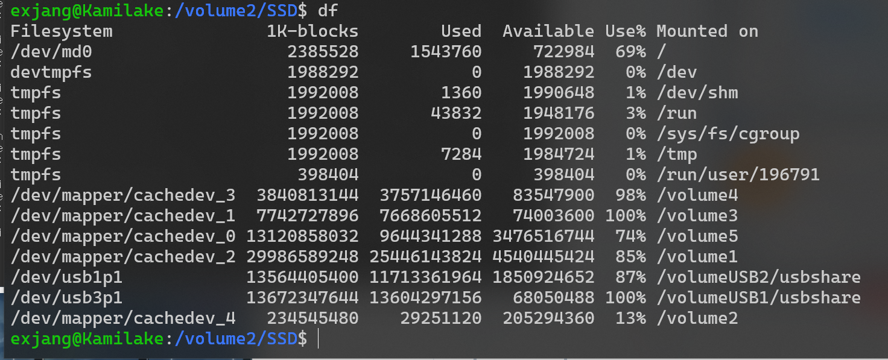Click the 85% usage value for /volume1
Screen dimensions: 888x360
pos(631,257)
